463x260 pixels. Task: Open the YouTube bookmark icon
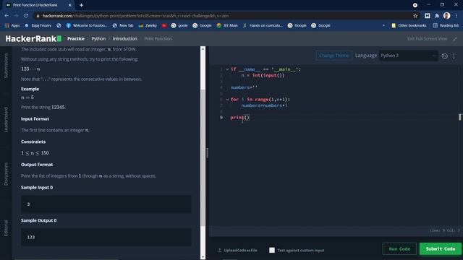[x=164, y=26]
